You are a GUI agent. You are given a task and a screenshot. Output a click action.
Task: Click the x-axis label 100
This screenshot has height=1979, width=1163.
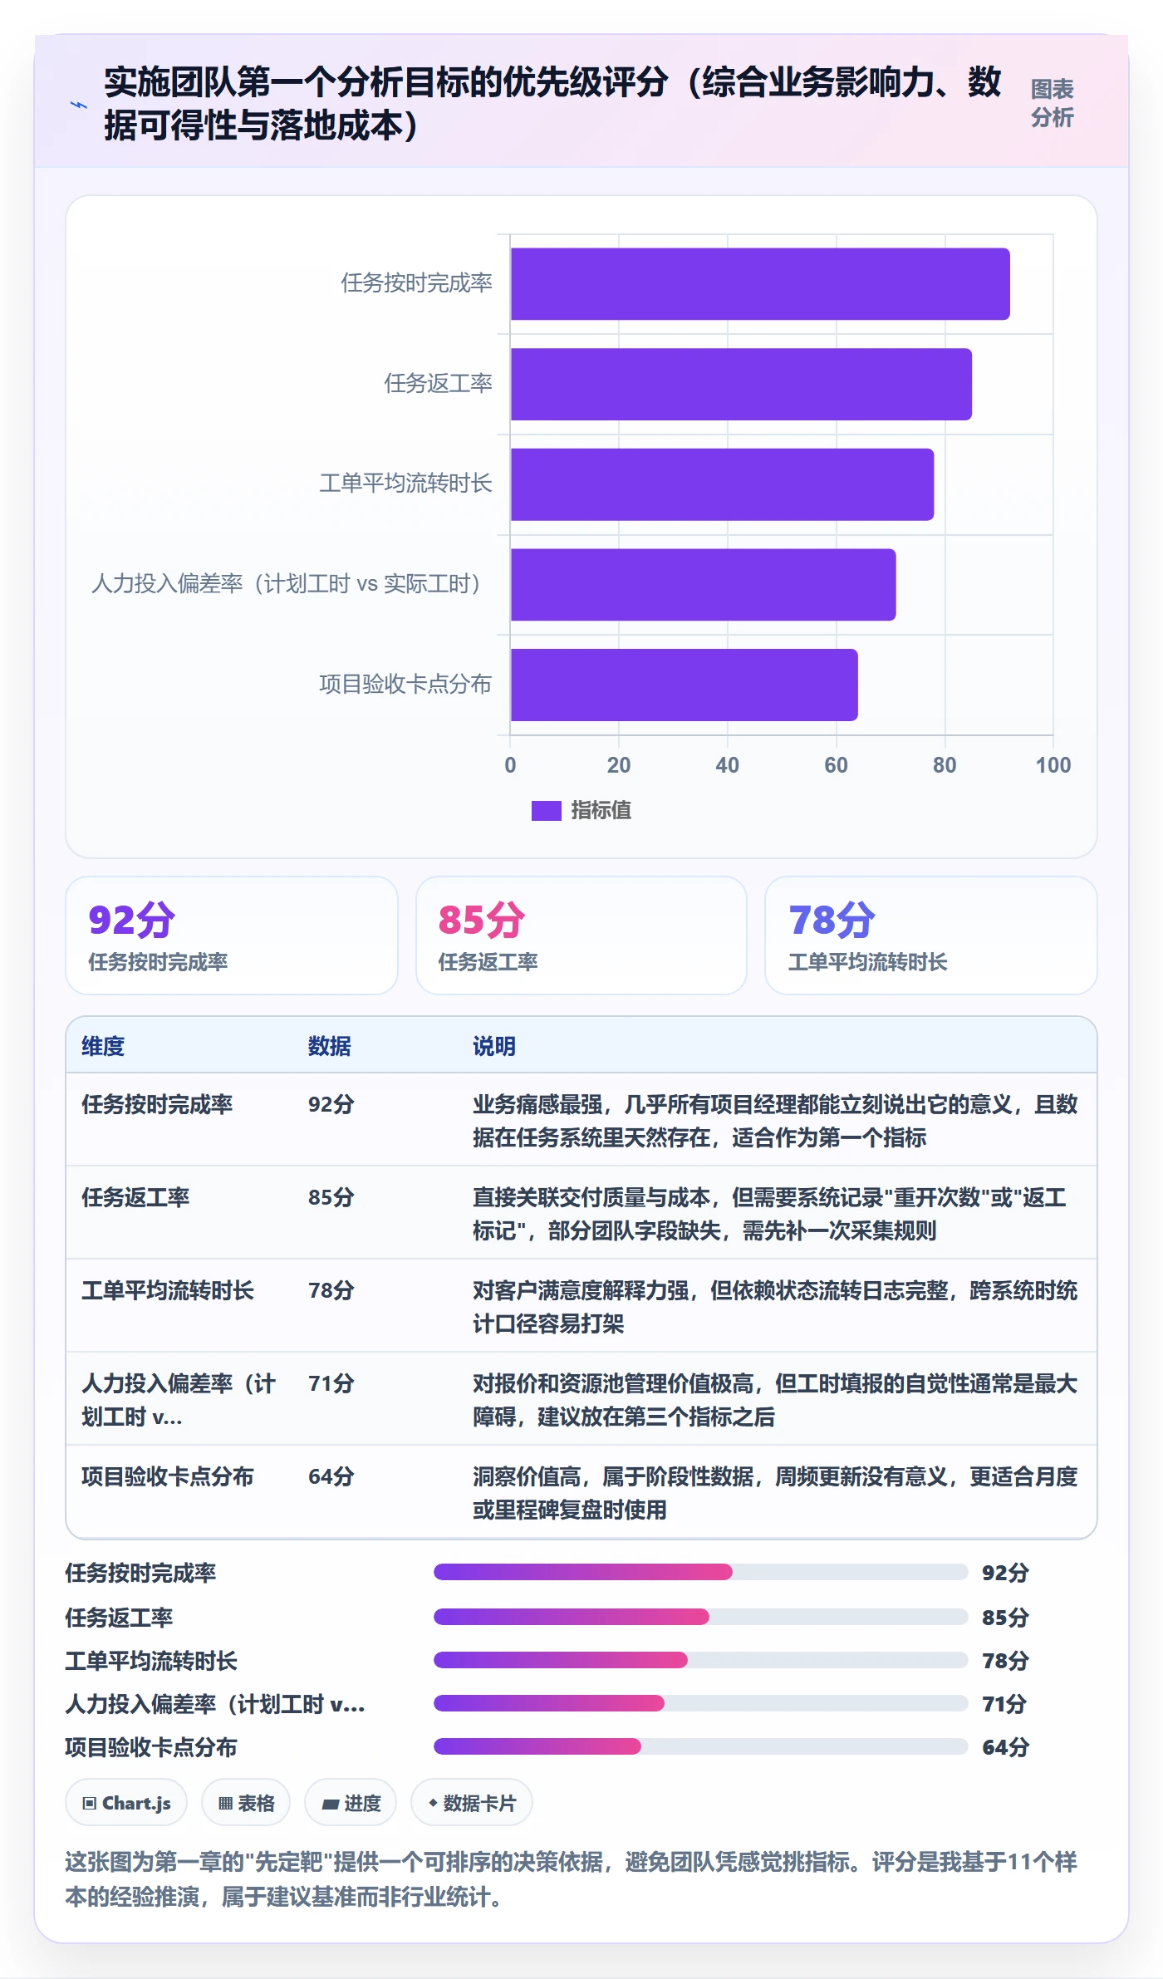1053,765
